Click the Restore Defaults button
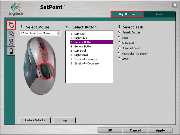Viewport: 180px width, 135px height. (35, 120)
